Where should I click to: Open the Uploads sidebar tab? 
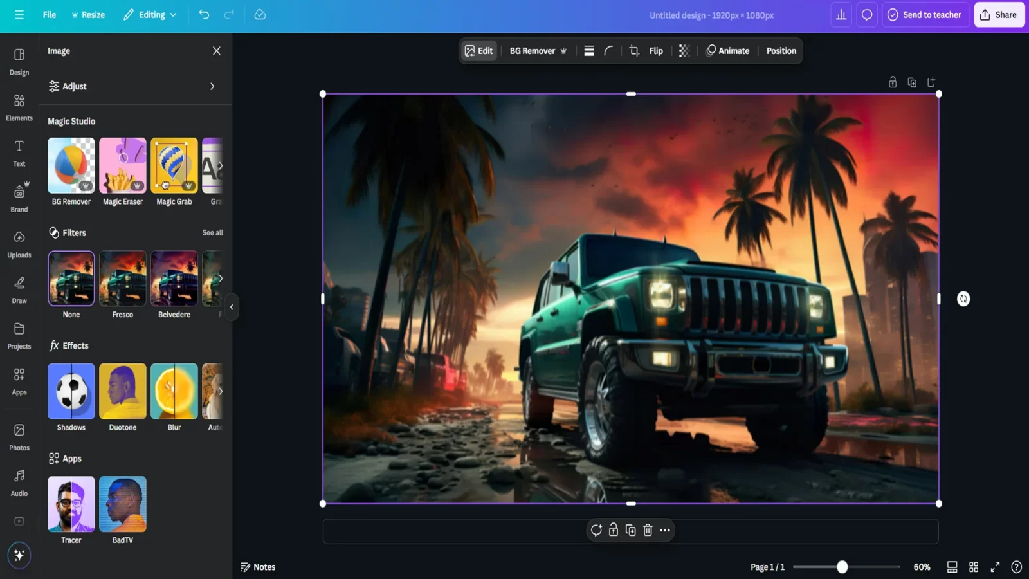(19, 244)
